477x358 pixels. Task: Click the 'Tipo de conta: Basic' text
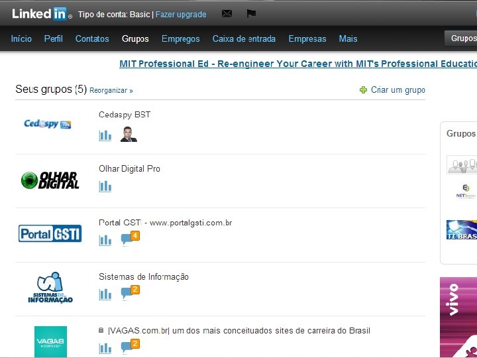(114, 15)
